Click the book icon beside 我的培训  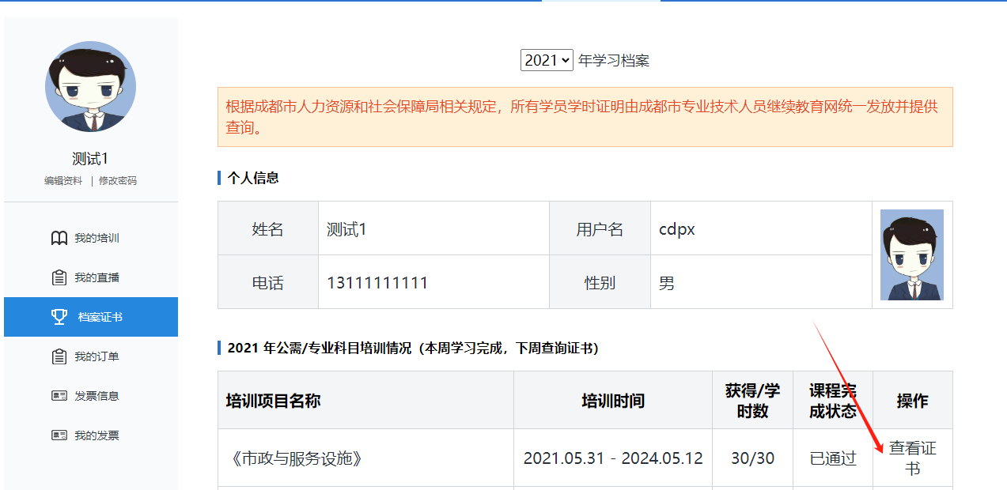[59, 238]
